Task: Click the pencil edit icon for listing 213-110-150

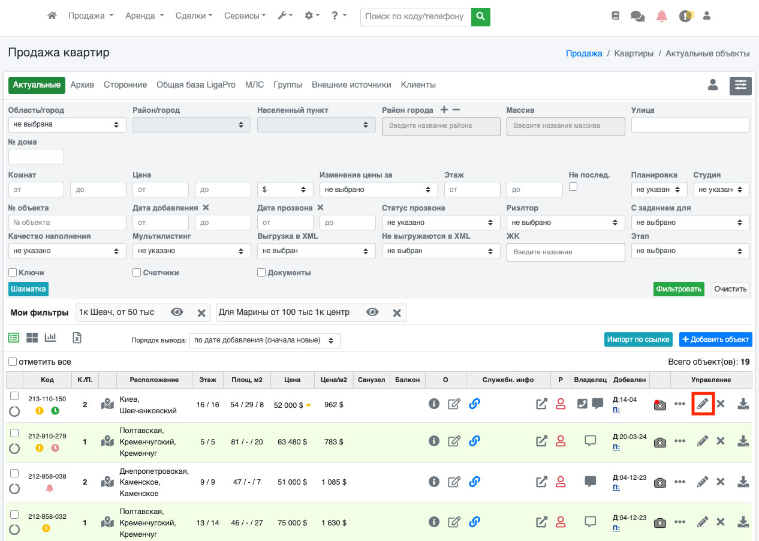Action: (x=703, y=404)
